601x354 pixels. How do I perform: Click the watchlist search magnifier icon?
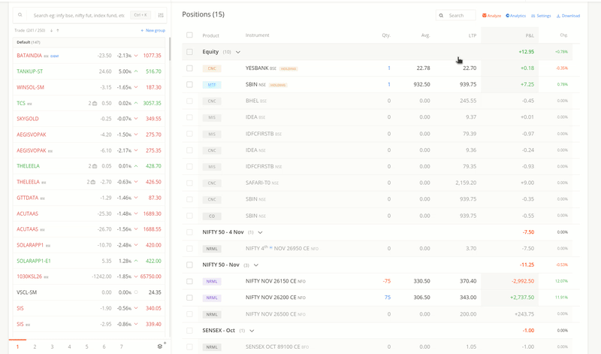point(20,15)
